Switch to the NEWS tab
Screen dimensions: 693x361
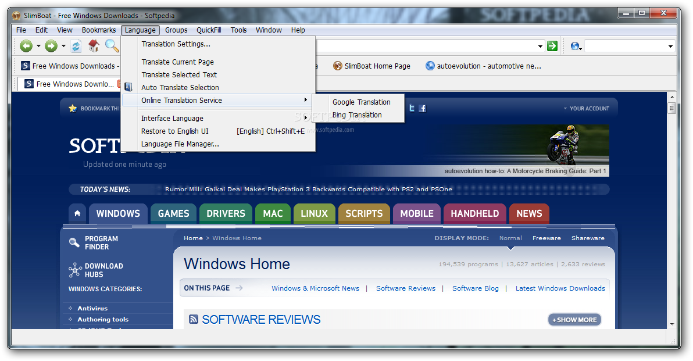click(x=529, y=213)
